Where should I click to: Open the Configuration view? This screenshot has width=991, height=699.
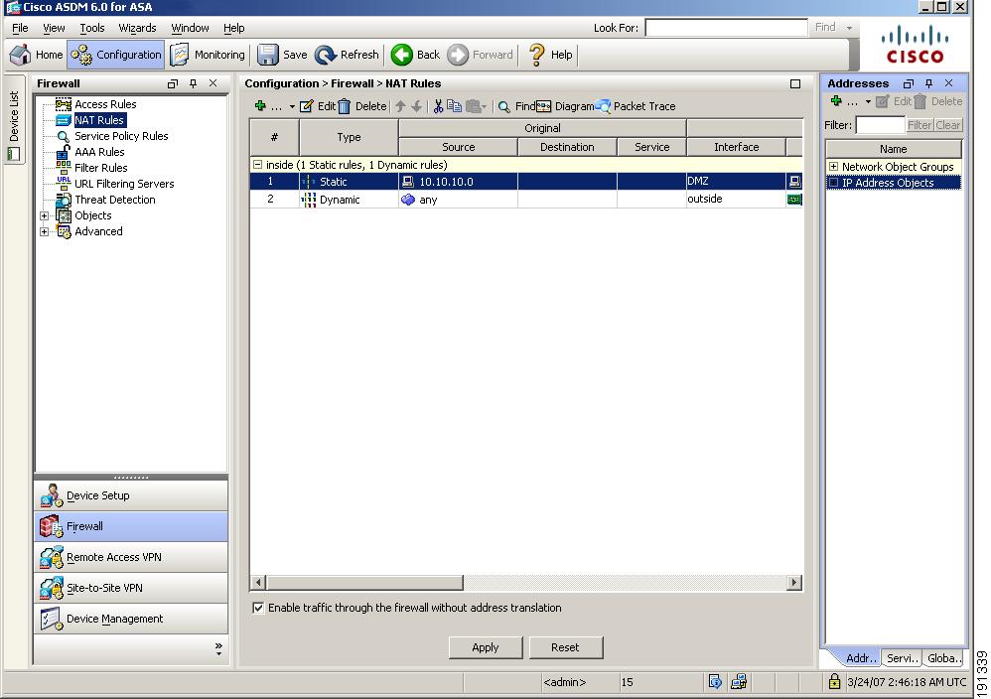pyautogui.click(x=116, y=55)
